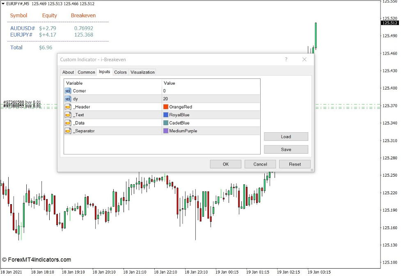The height and width of the screenshot is (276, 401).
Task: Click the color property icon beside _Separator
Action: (67, 131)
